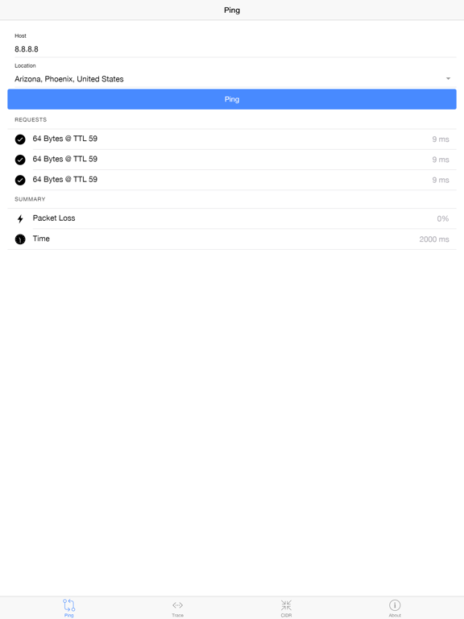Select the first 64 Bytes request row
The width and height of the screenshot is (464, 619).
(x=232, y=139)
